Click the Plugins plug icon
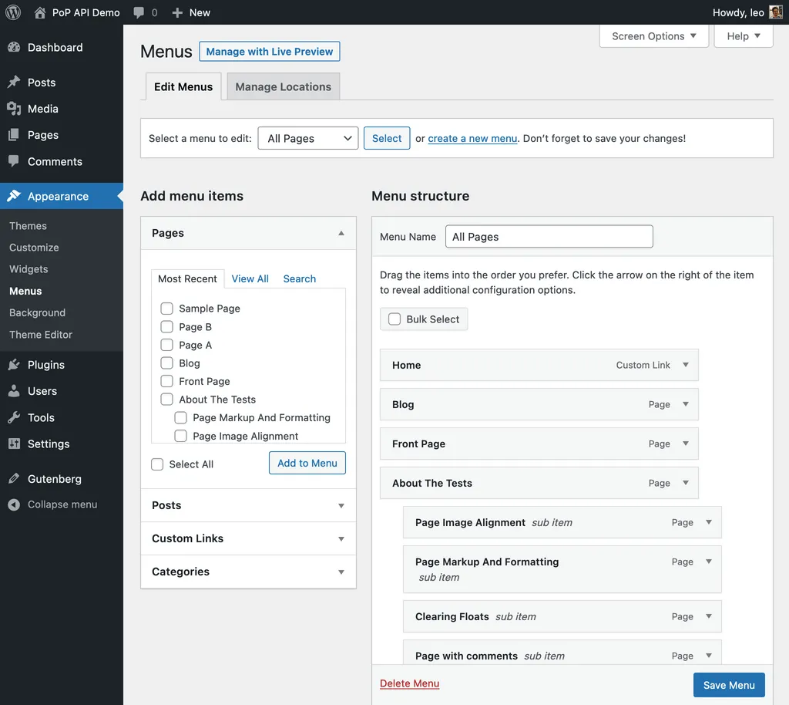The width and height of the screenshot is (789, 705). (14, 365)
